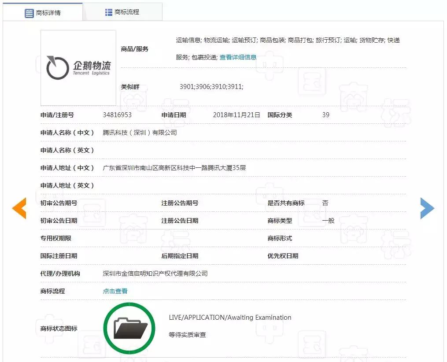Select application number 34816953

[116, 115]
